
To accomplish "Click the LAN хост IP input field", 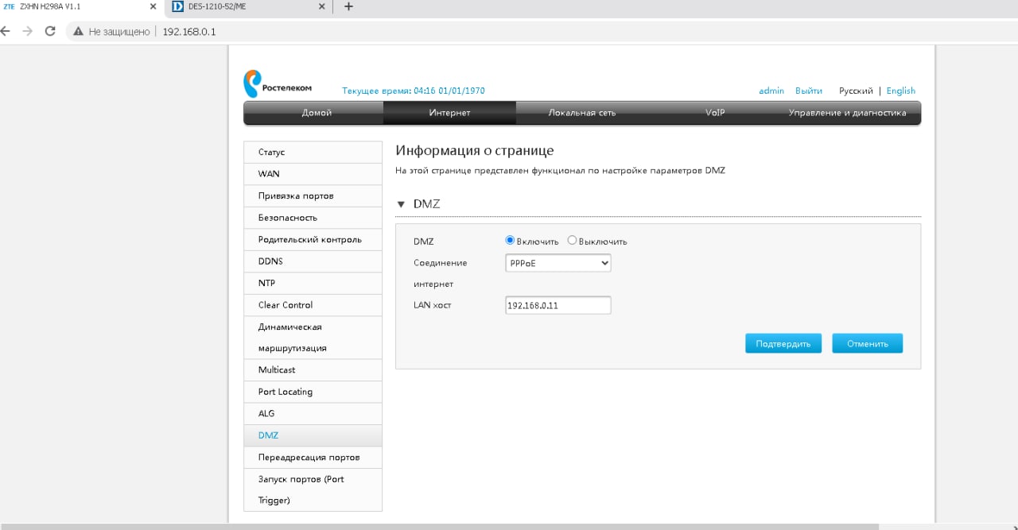I will point(558,305).
